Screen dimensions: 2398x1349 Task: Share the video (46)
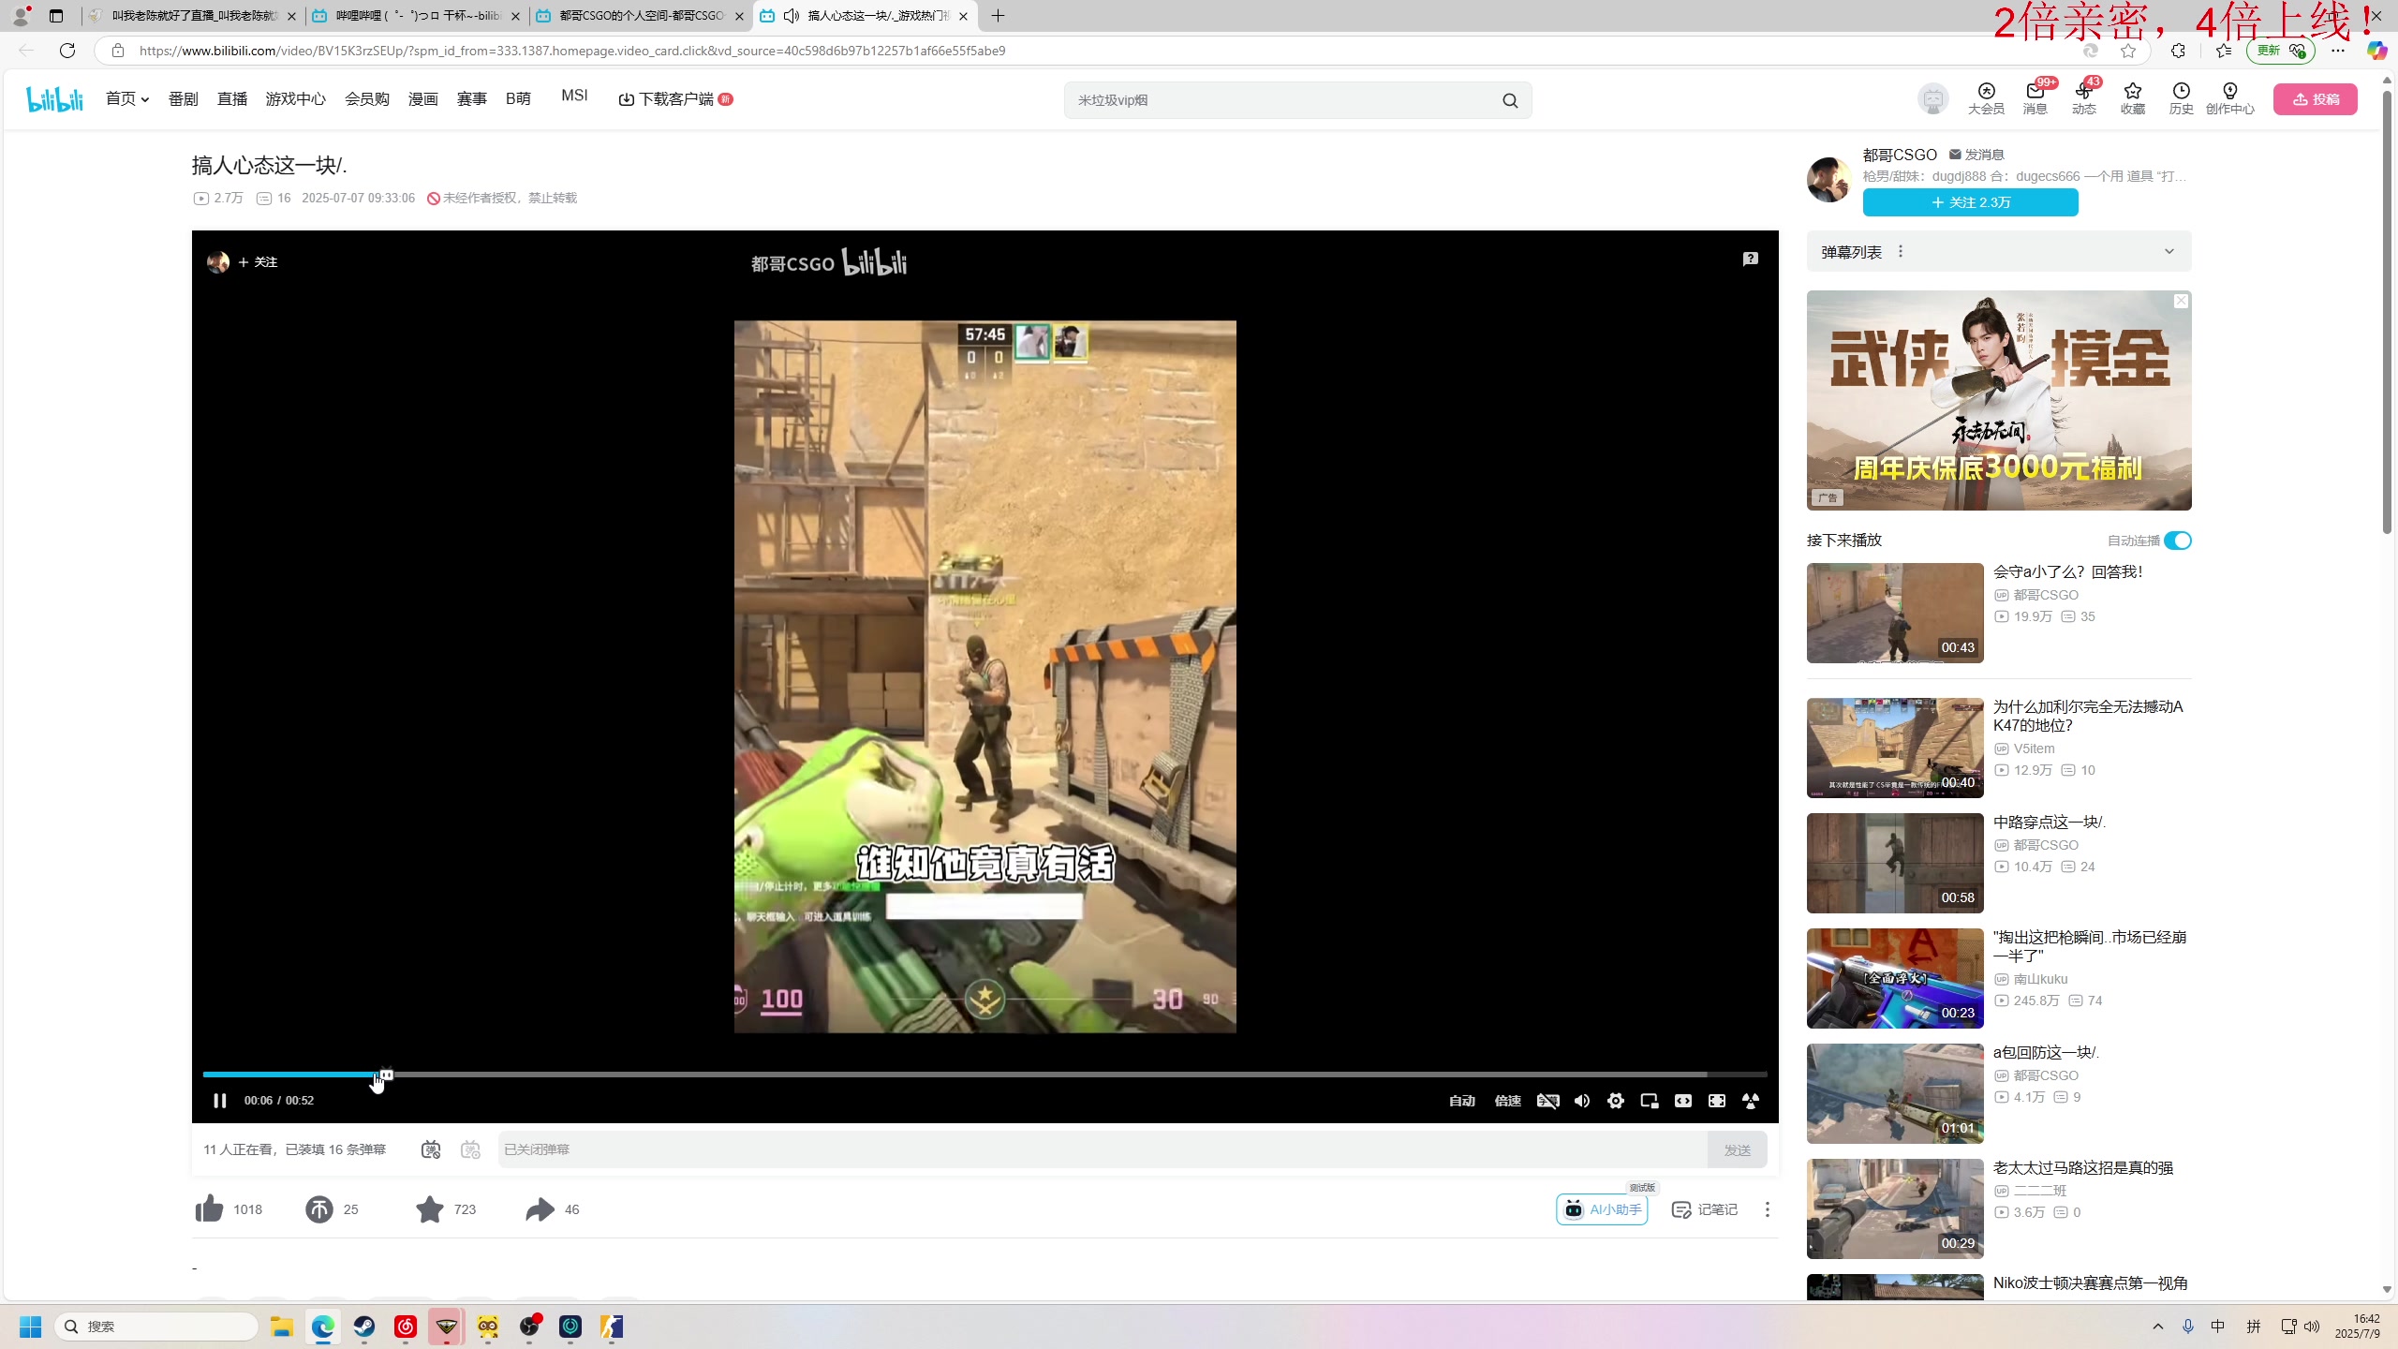553,1209
